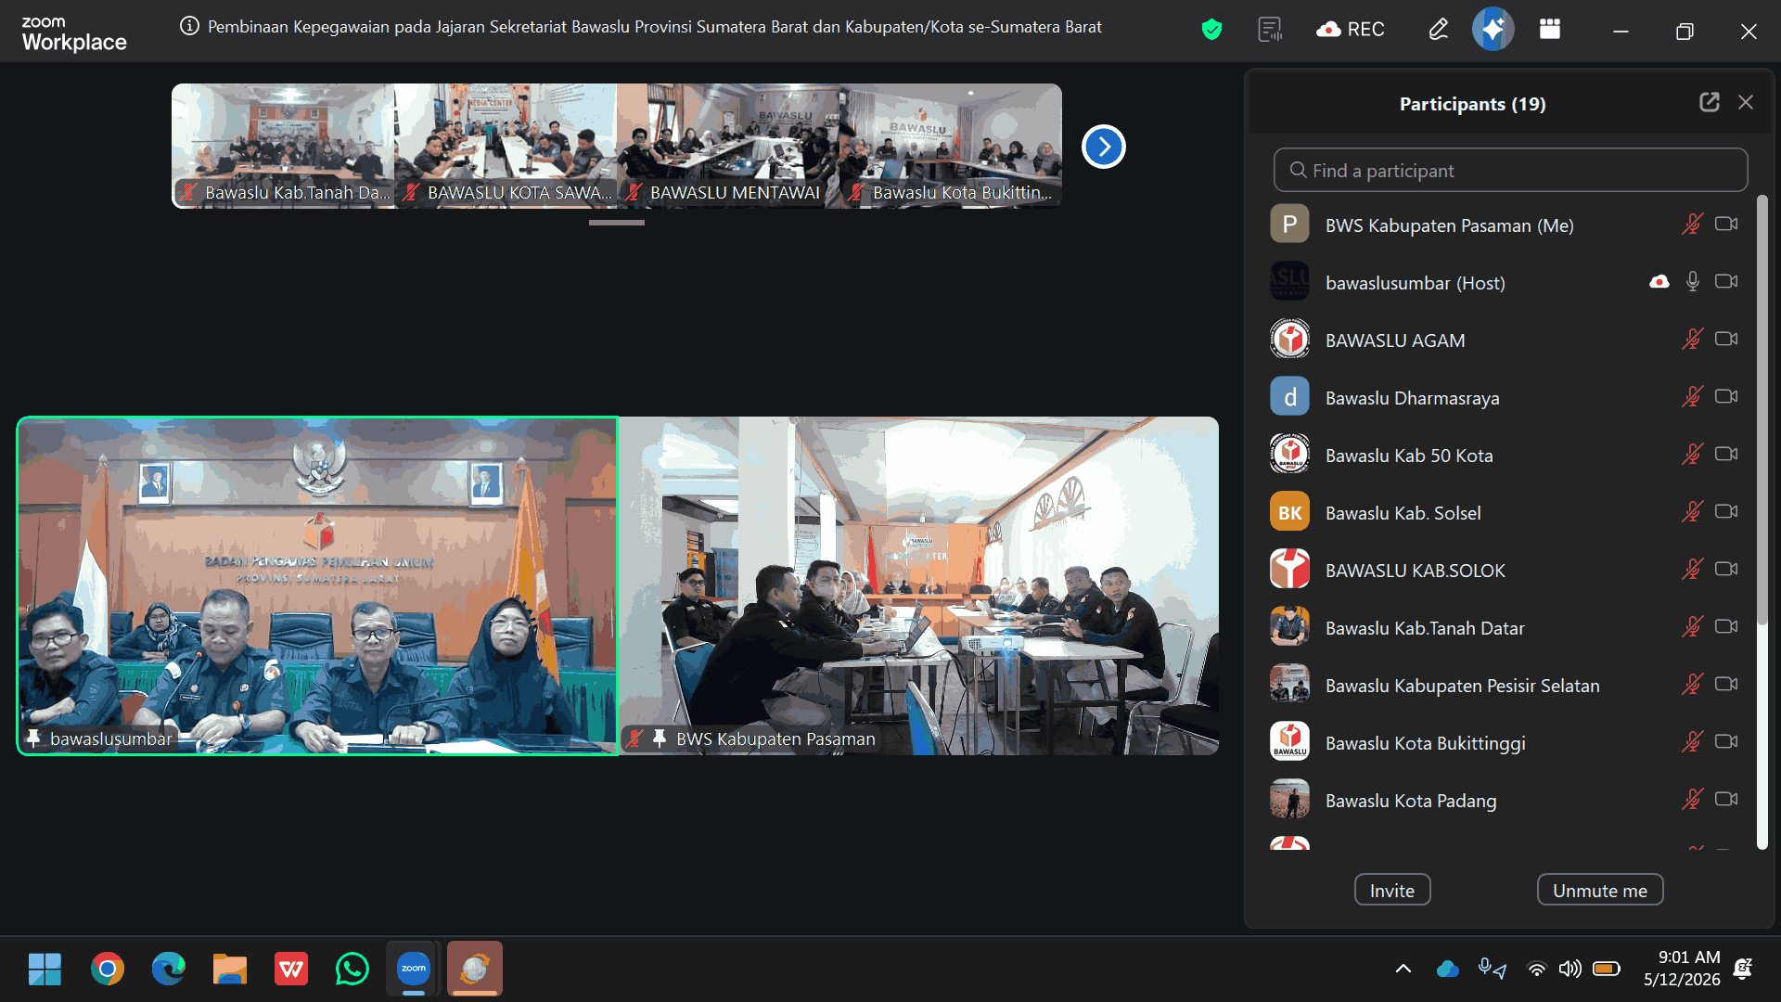Open the meeting summary notes icon
1781x1002 pixels.
[1270, 30]
